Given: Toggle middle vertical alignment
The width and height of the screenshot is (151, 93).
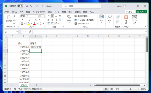Looking at the screenshot, I should [x=52, y=16].
